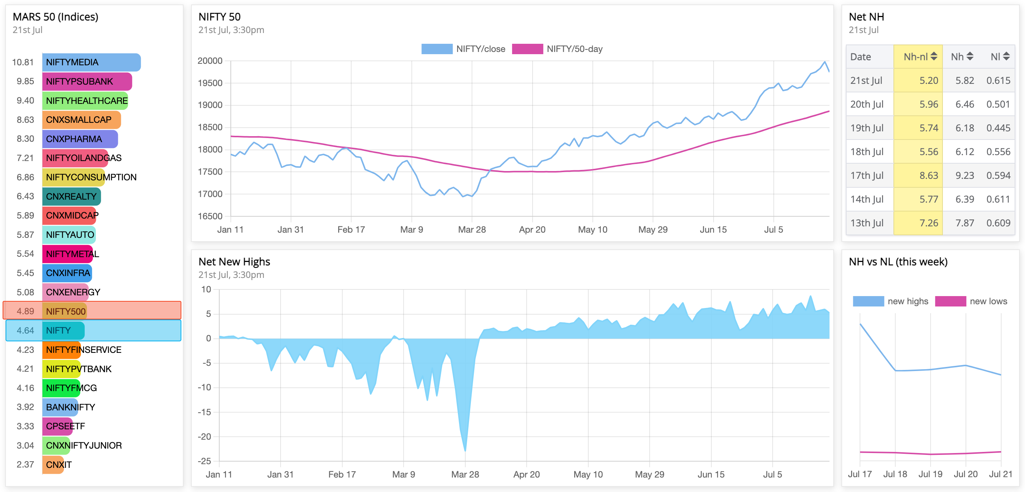Select the NIFTYMETAL bar
Screen dimensions: 1025x492
pos(68,253)
